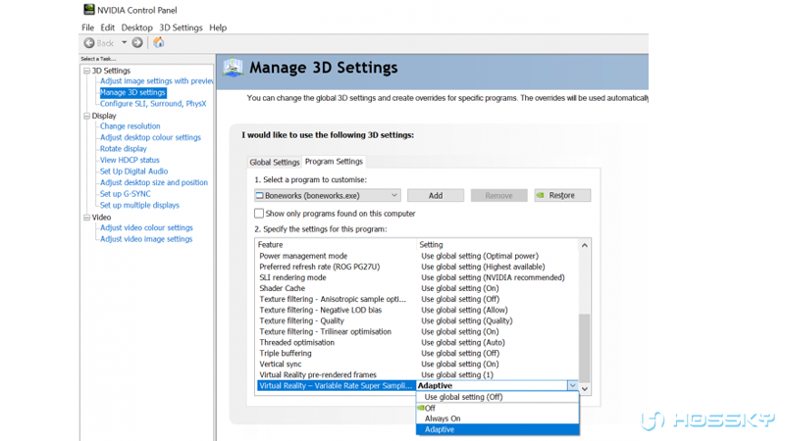Click the Add button
The width and height of the screenshot is (785, 441).
pos(436,195)
